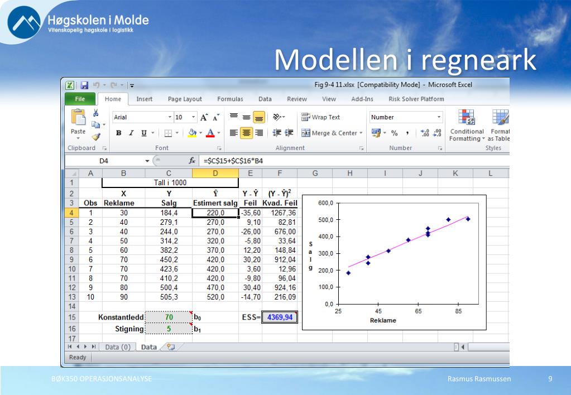Image resolution: width=571 pixels, height=395 pixels.
Task: Select the Konstantledd cell containing 70
Action: (169, 317)
